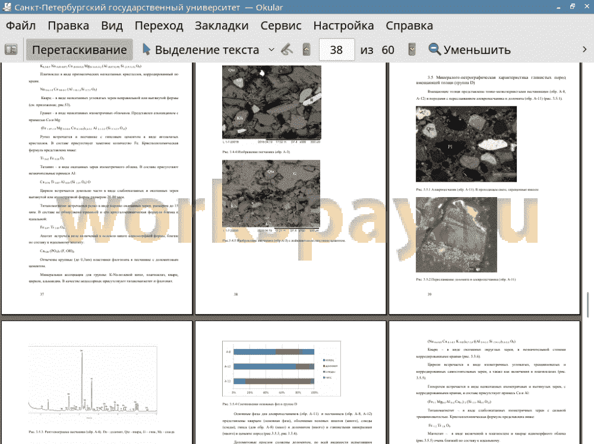Switch to Выделение текста selection mode

(201, 50)
